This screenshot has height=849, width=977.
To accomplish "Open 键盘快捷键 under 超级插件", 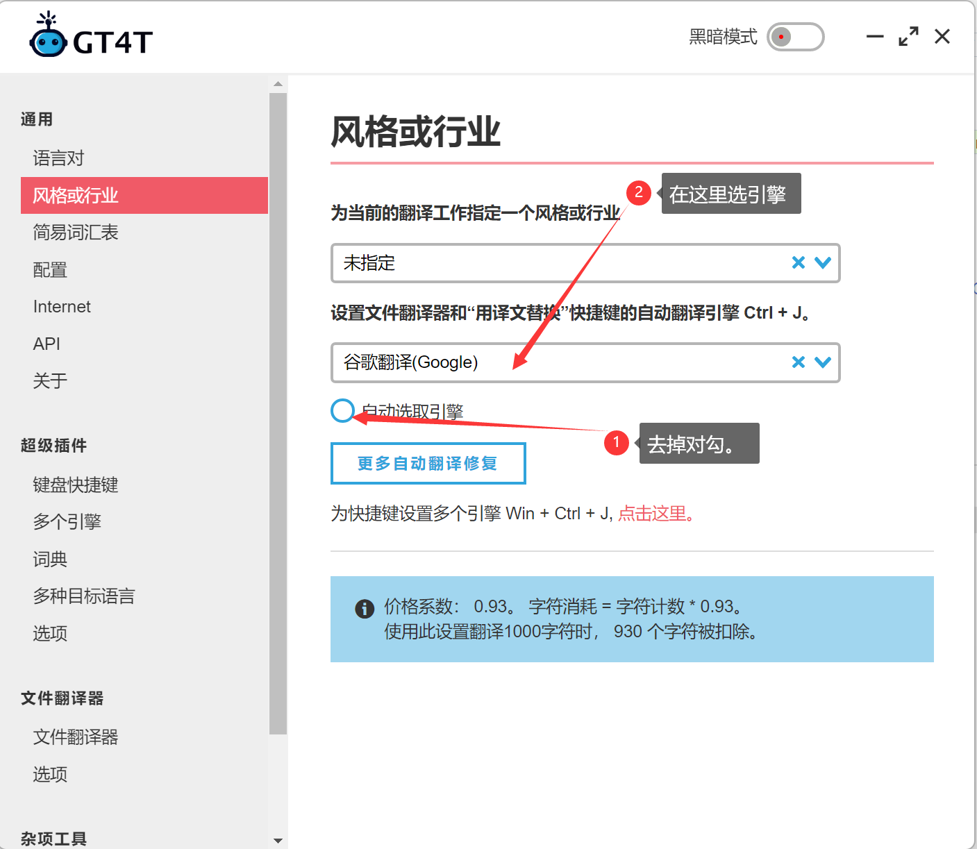I will tap(75, 485).
